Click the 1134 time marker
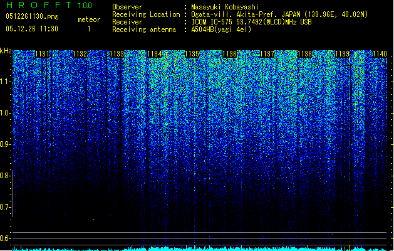The width and height of the screenshot is (394, 251). click(155, 54)
